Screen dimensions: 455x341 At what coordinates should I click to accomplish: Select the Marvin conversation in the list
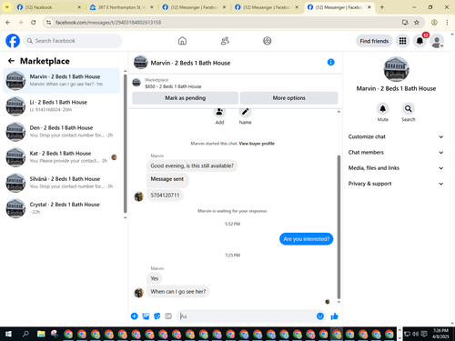[x=62, y=81]
